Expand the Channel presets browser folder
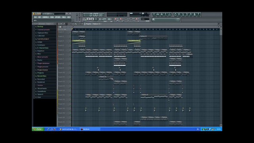Image resolution: width=254 pixels, height=143 pixels. (x=43, y=30)
